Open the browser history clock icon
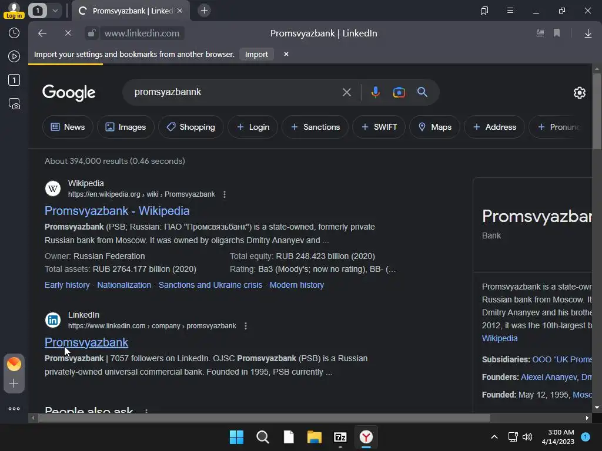This screenshot has width=602, height=451. pos(14,33)
